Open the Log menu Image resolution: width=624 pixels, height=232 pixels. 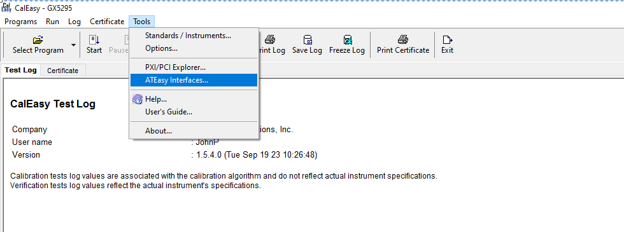click(74, 22)
